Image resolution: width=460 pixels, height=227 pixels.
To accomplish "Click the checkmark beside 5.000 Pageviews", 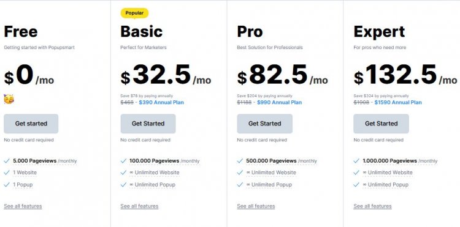I will 7,161.
